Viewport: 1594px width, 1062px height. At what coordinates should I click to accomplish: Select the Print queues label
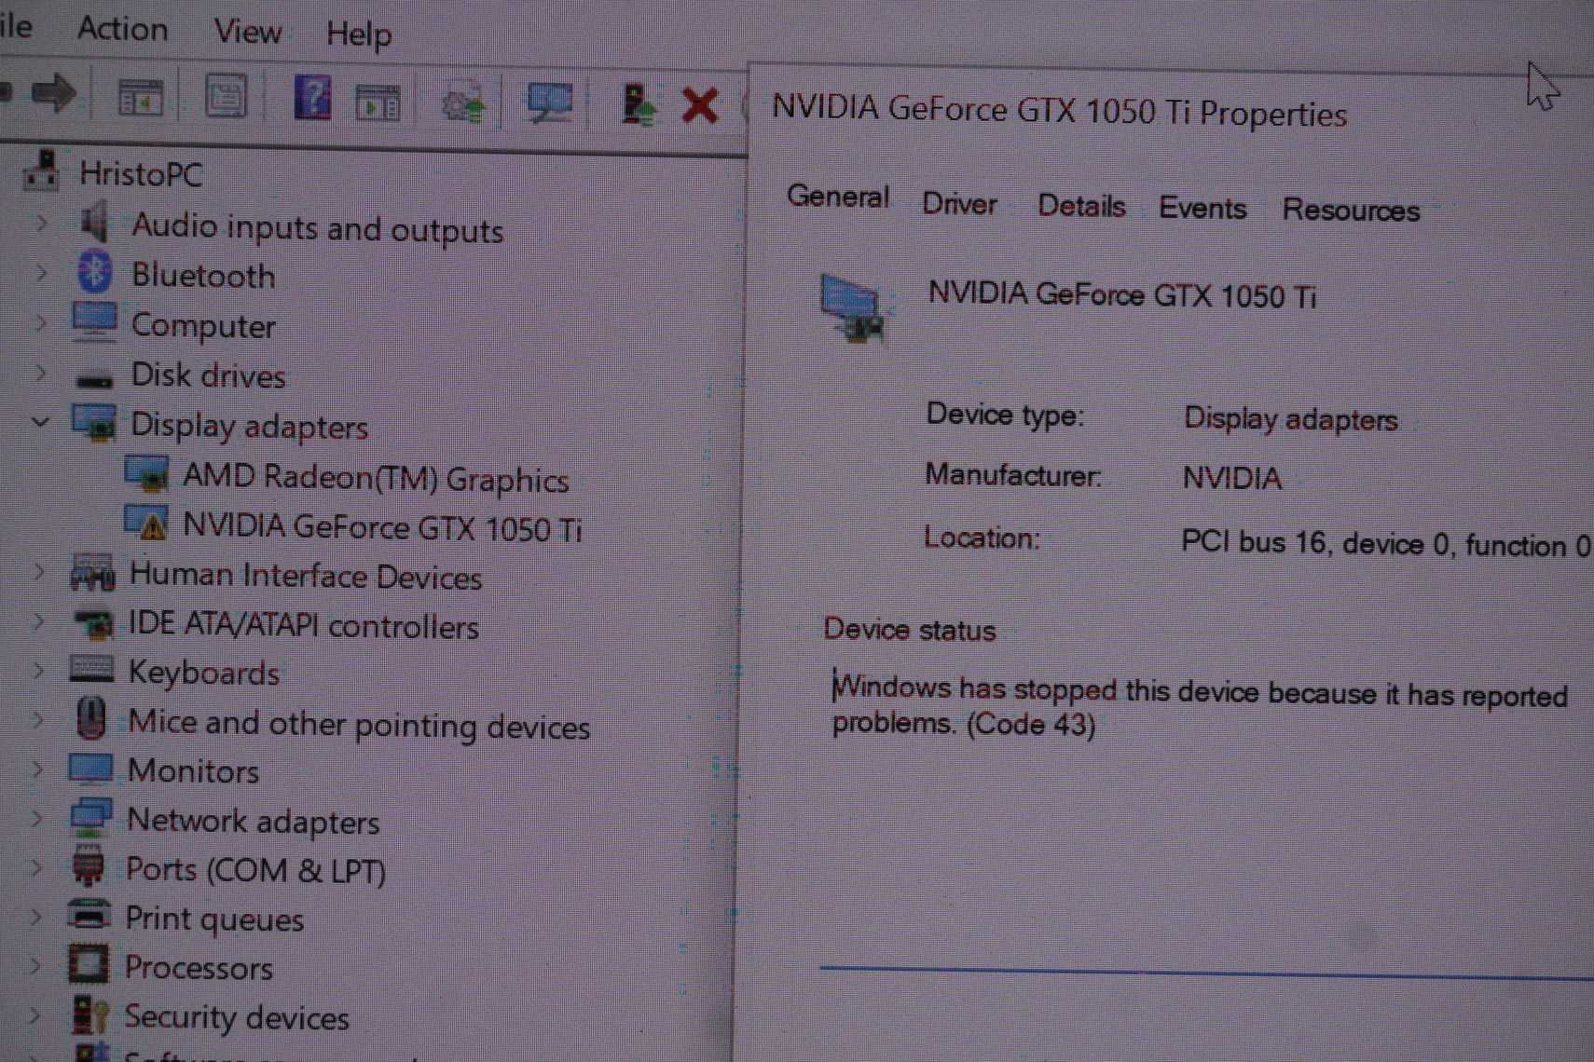pyautogui.click(x=214, y=919)
